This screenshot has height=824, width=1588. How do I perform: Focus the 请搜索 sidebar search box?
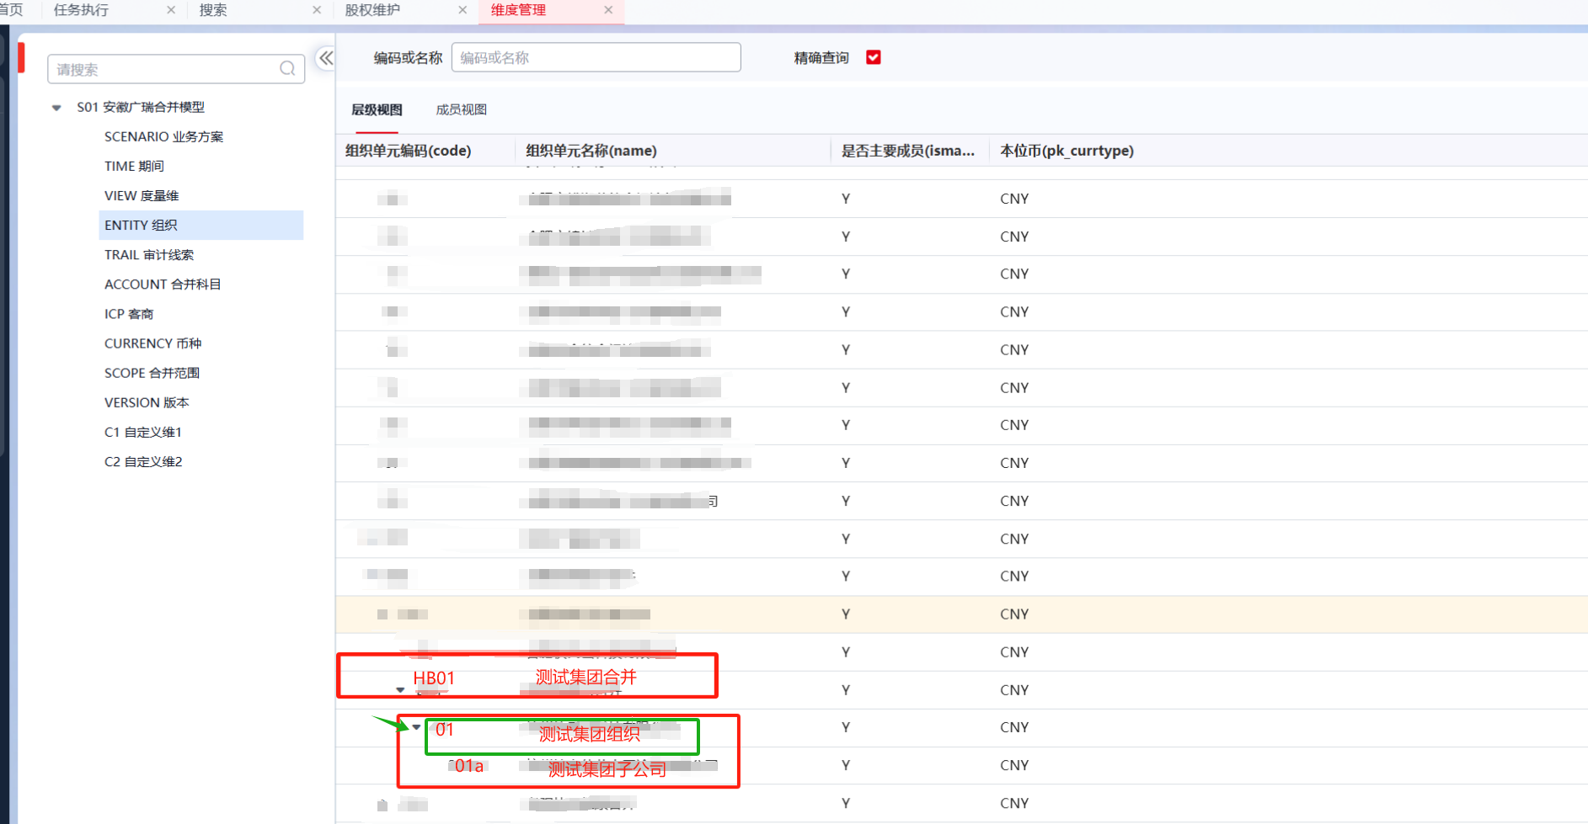coord(164,69)
